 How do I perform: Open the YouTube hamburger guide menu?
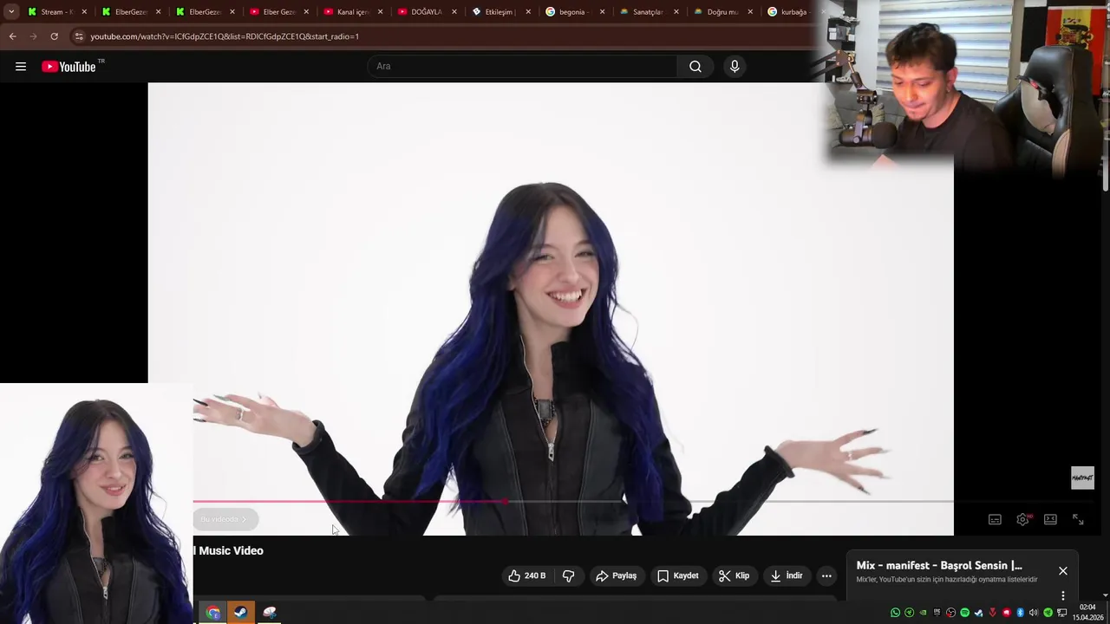click(x=21, y=67)
